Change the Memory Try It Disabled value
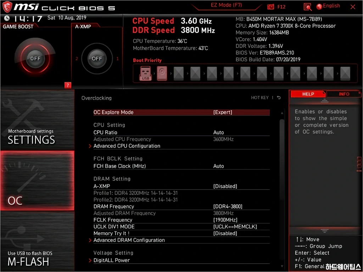 tap(225, 233)
